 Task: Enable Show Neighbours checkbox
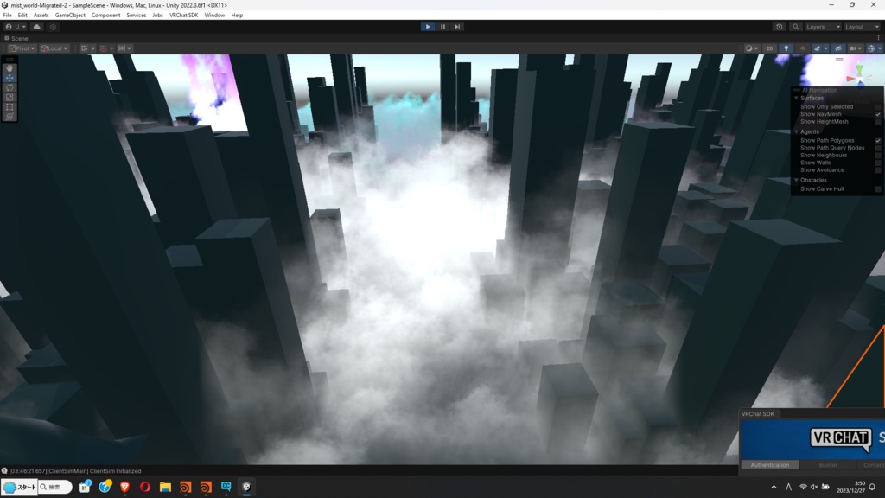coord(878,156)
